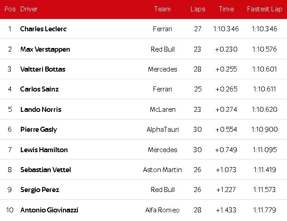The width and height of the screenshot is (287, 221).
Task: Click the Aston Martin team cell
Action: [162, 170]
